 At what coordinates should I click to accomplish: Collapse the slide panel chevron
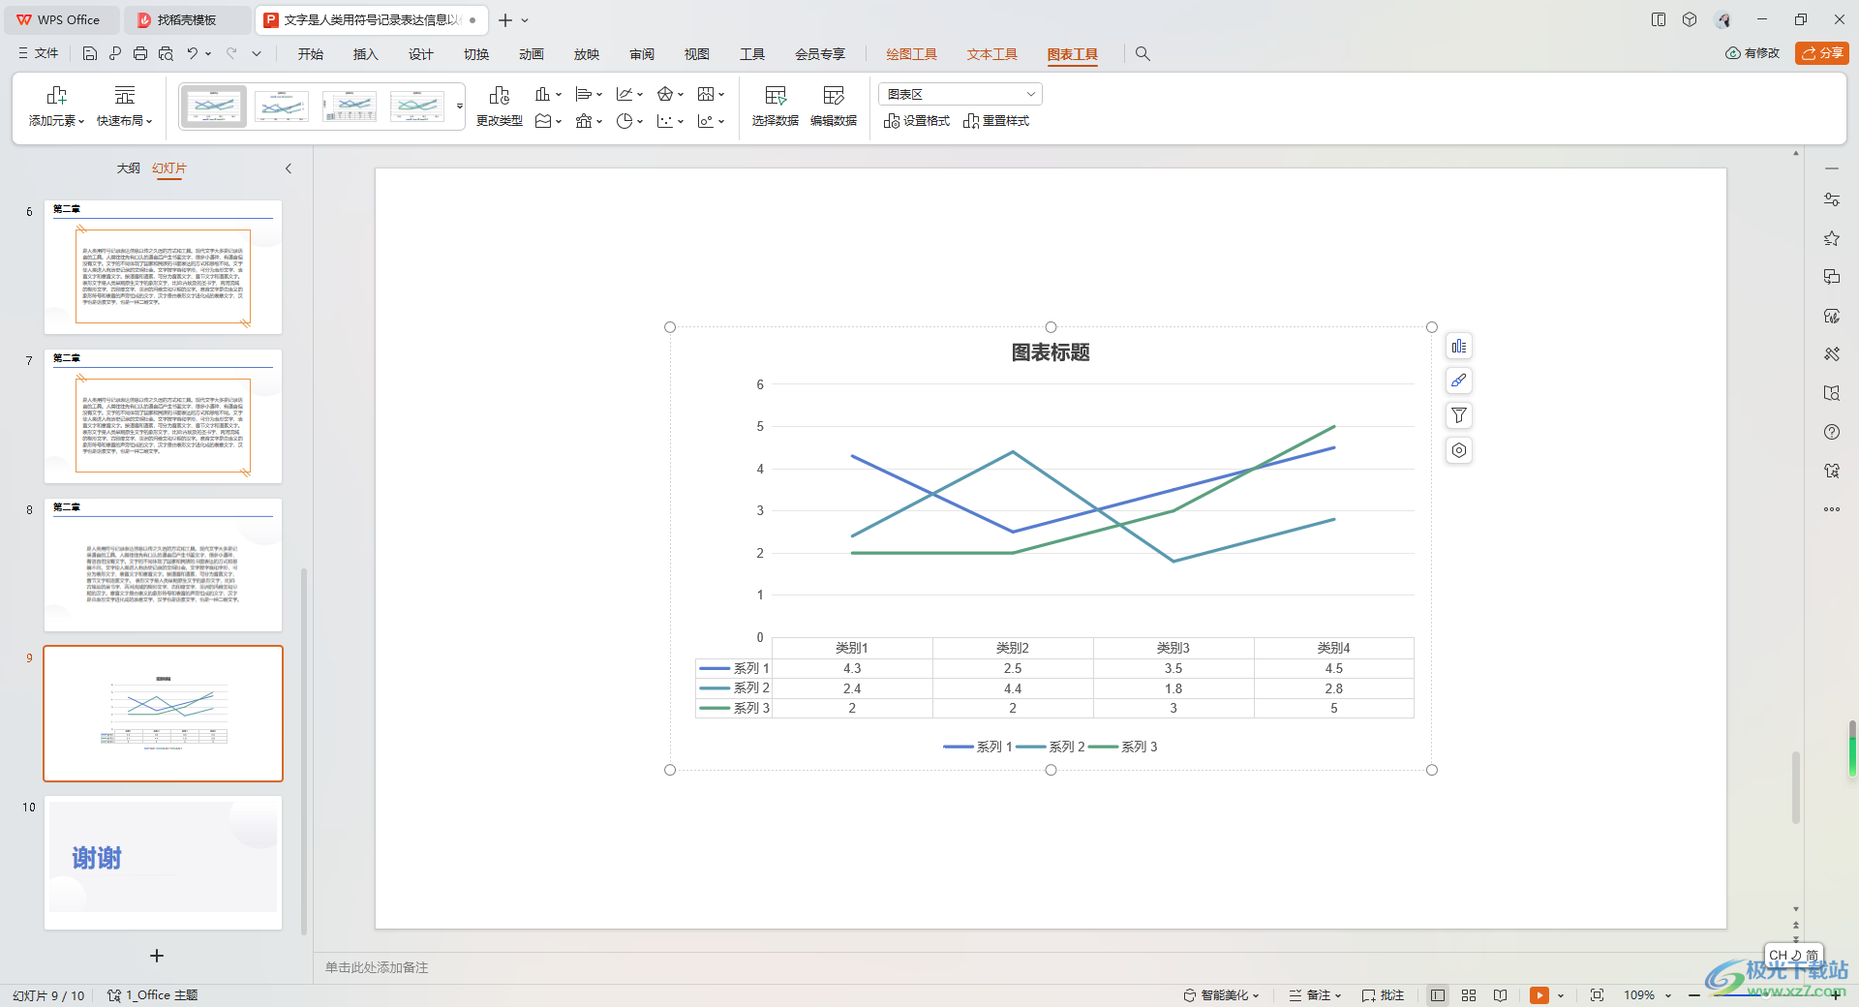(289, 168)
